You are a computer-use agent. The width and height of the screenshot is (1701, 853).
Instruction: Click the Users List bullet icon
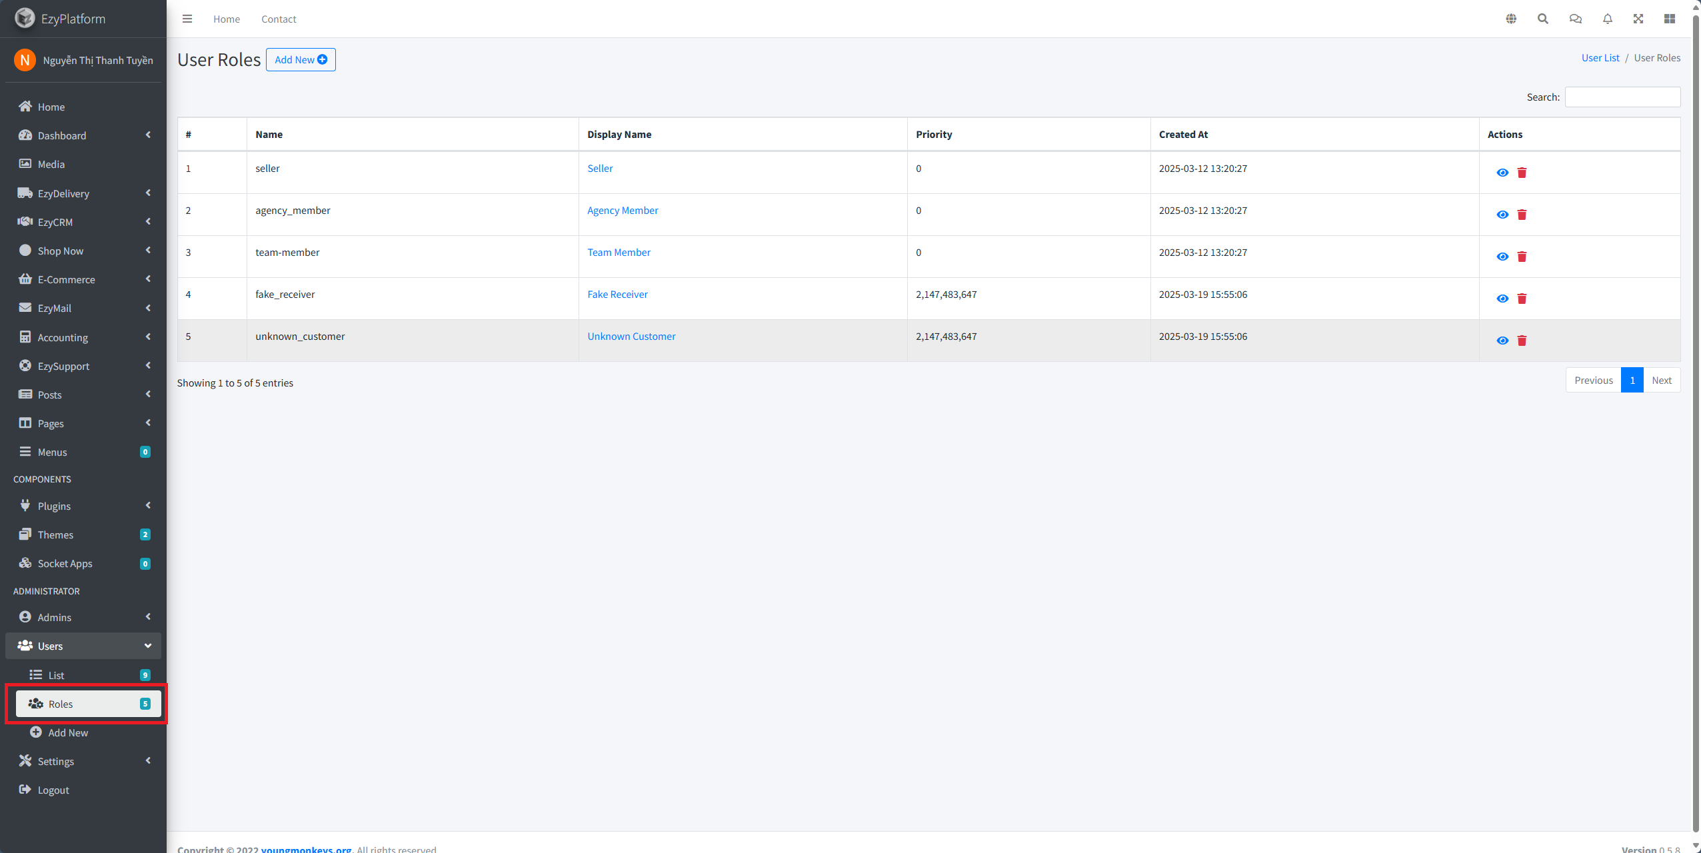pyautogui.click(x=36, y=674)
